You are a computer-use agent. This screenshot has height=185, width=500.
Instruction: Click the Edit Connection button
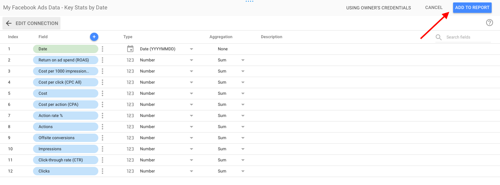31,23
